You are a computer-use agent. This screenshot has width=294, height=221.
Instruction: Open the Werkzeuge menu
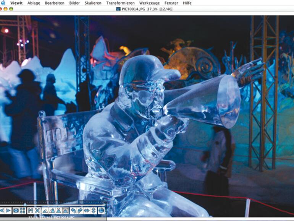pyautogui.click(x=149, y=3)
